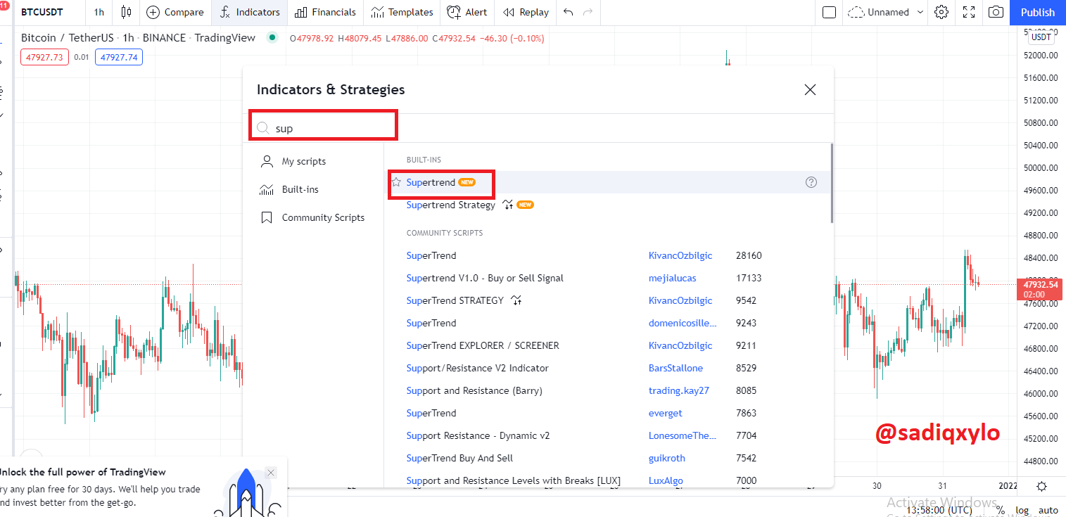This screenshot has width=1066, height=517.
Task: Open the 1h time interval menu
Action: coord(99,12)
